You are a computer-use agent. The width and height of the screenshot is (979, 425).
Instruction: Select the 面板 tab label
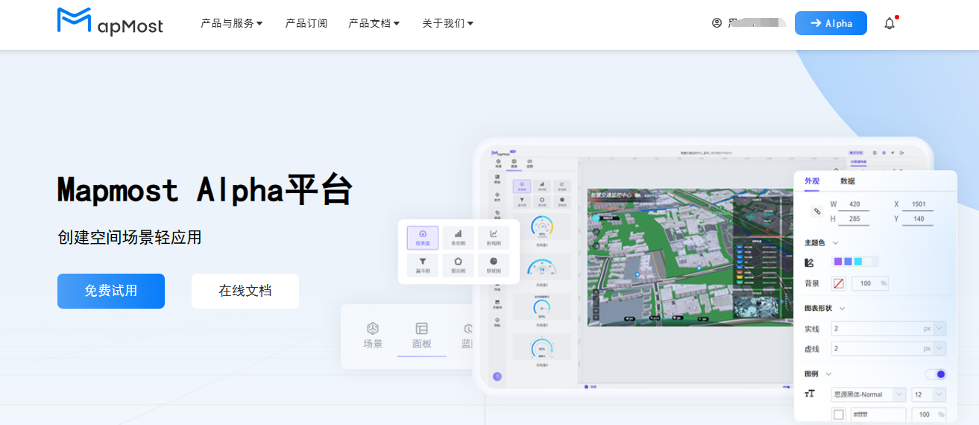click(x=422, y=344)
